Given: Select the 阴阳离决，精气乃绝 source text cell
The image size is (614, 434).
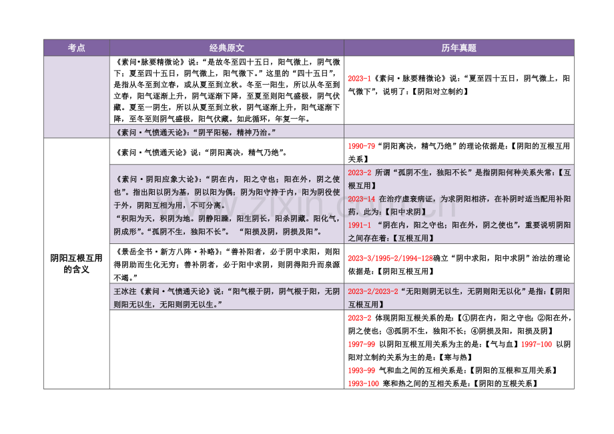Looking at the screenshot, I should [x=227, y=152].
